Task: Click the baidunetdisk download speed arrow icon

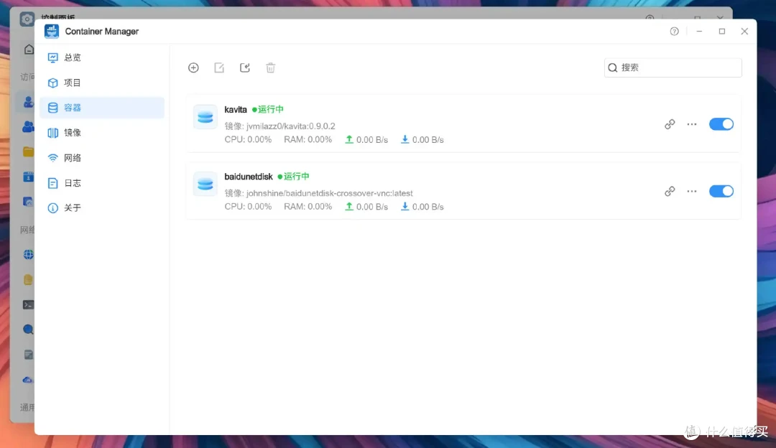Action: click(x=405, y=206)
